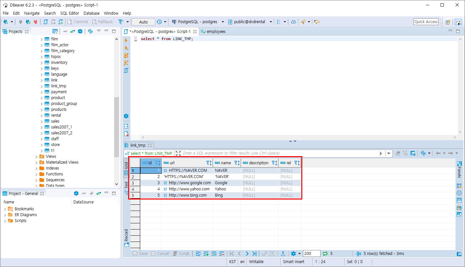Click the url column header
Screen dimensions: 465x267
point(187,163)
